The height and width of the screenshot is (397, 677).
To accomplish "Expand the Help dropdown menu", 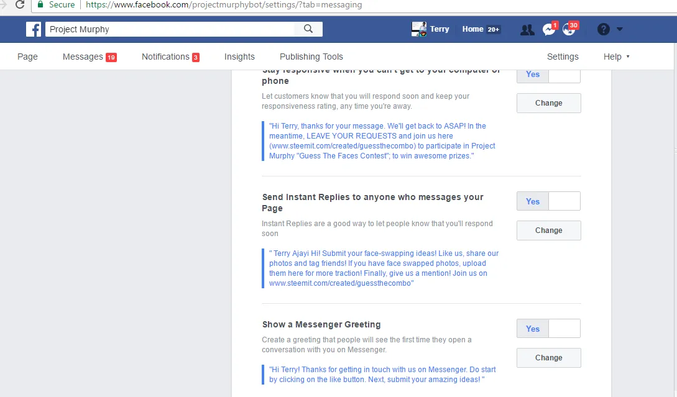I will [x=616, y=57].
